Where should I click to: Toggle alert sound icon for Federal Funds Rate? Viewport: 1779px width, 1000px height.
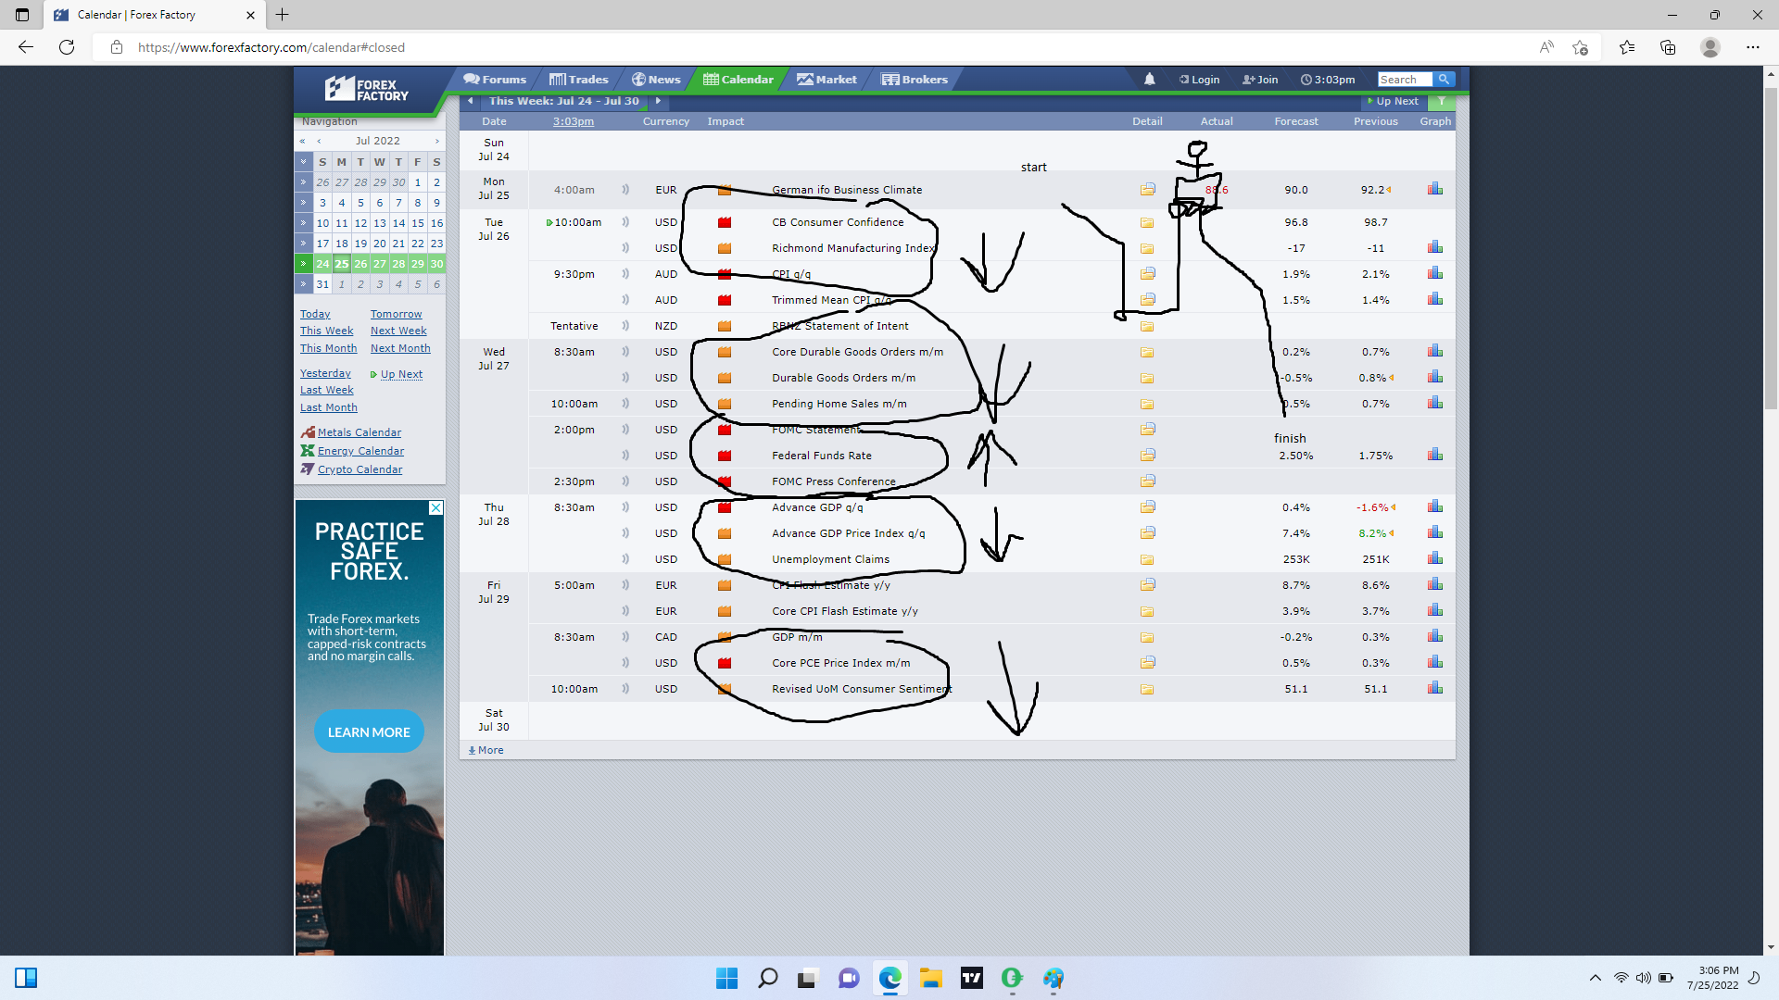(625, 456)
